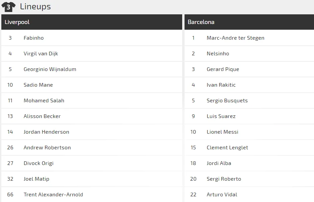Image resolution: width=314 pixels, height=202 pixels.
Task: Click the Lineups section title
Action: tap(35, 6)
